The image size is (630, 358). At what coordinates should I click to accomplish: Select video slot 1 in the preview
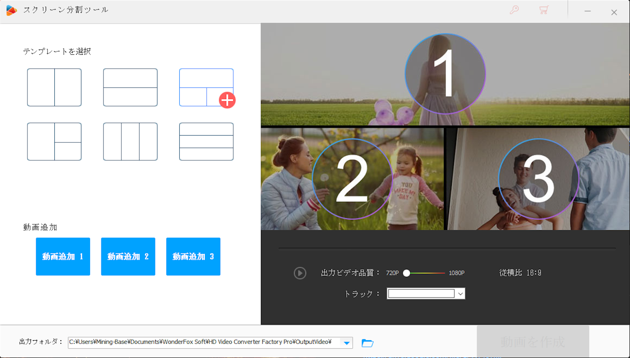(445, 74)
